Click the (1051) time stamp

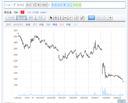(43, 12)
